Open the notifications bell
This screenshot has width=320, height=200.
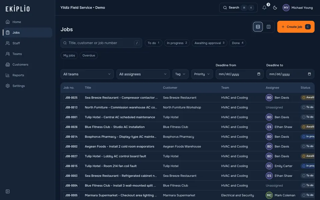pos(264,8)
